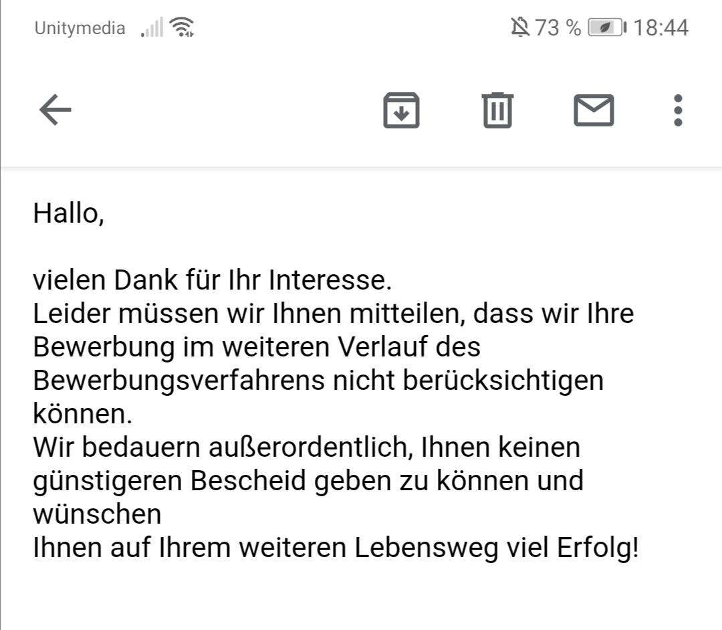Tap the Unitymedia carrier label
The image size is (722, 630).
[80, 28]
